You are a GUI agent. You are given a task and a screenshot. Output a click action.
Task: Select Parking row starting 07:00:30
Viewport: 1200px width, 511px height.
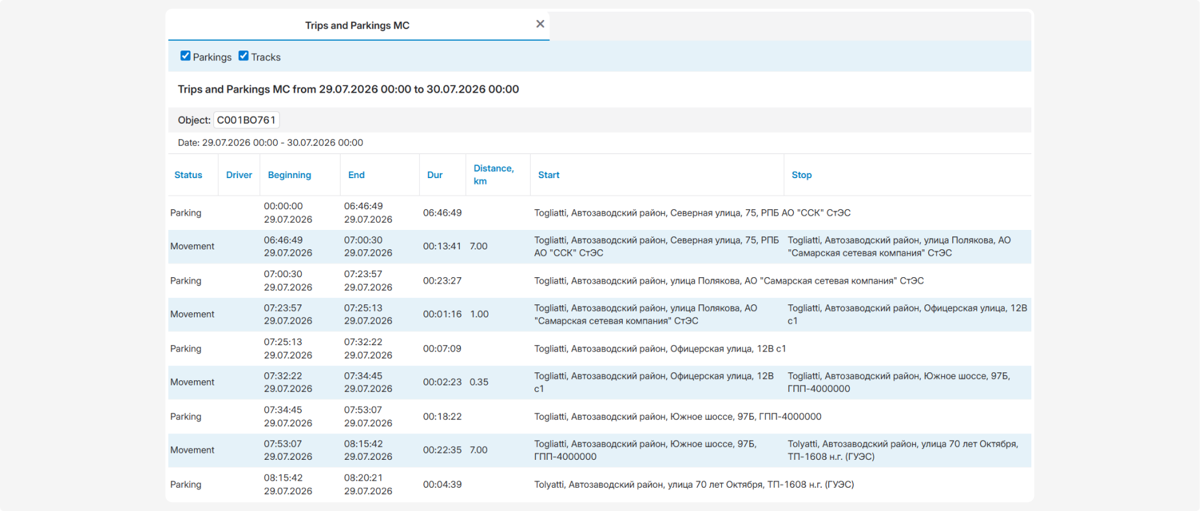[599, 281]
